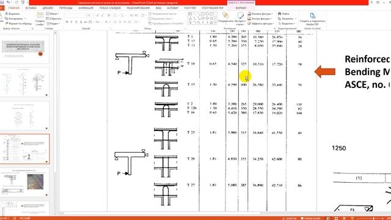Click Reset (Сбросить) slide button
The width and height of the screenshot is (391, 220).
pyautogui.click(x=54, y=18)
